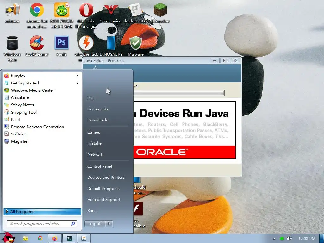Image resolution: width=324 pixels, height=243 pixels.
Task: Open the 'LOL' user folder link
Action: (91, 98)
